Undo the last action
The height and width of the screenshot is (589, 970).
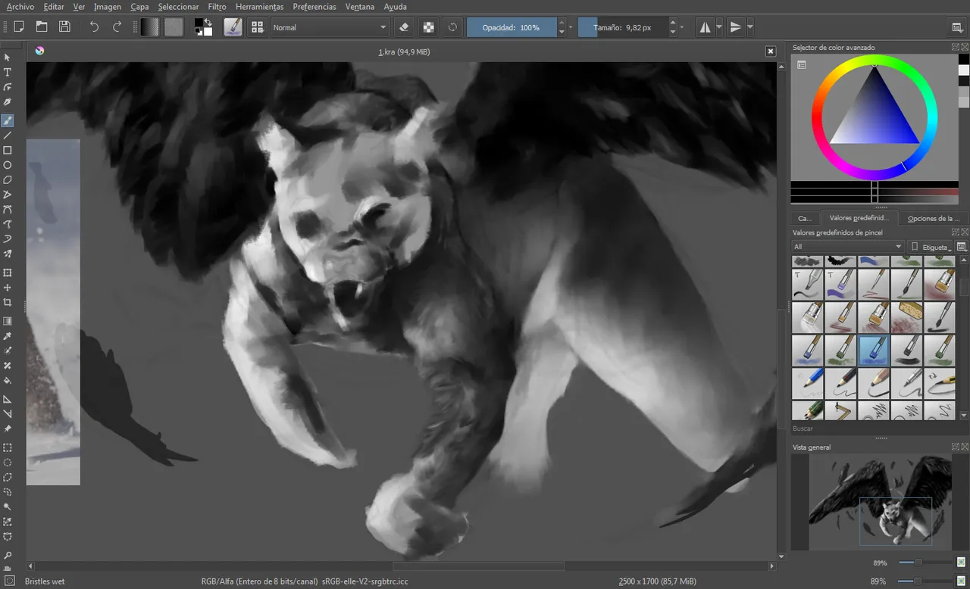coord(94,27)
